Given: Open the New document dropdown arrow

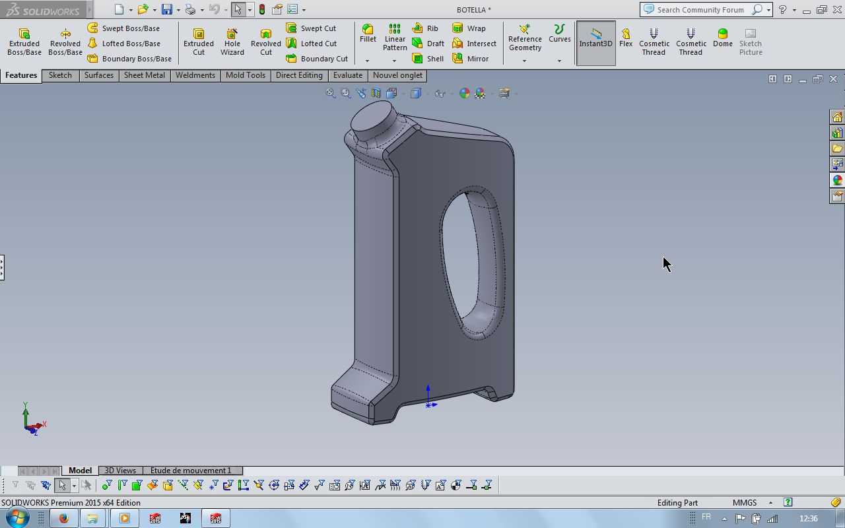Looking at the screenshot, I should tap(131, 10).
